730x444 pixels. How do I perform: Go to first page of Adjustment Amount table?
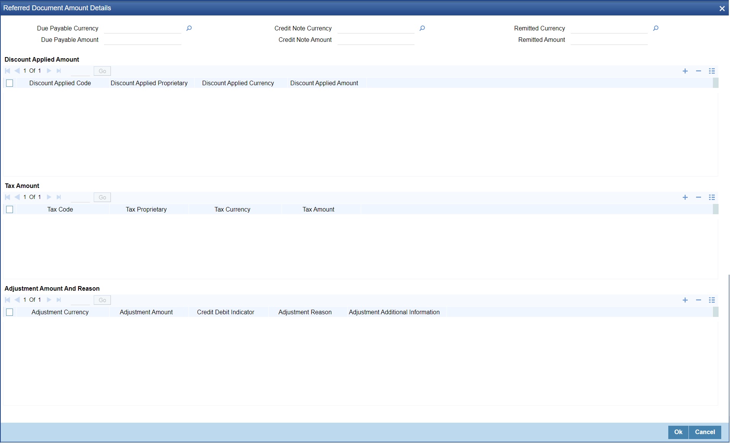pyautogui.click(x=7, y=300)
